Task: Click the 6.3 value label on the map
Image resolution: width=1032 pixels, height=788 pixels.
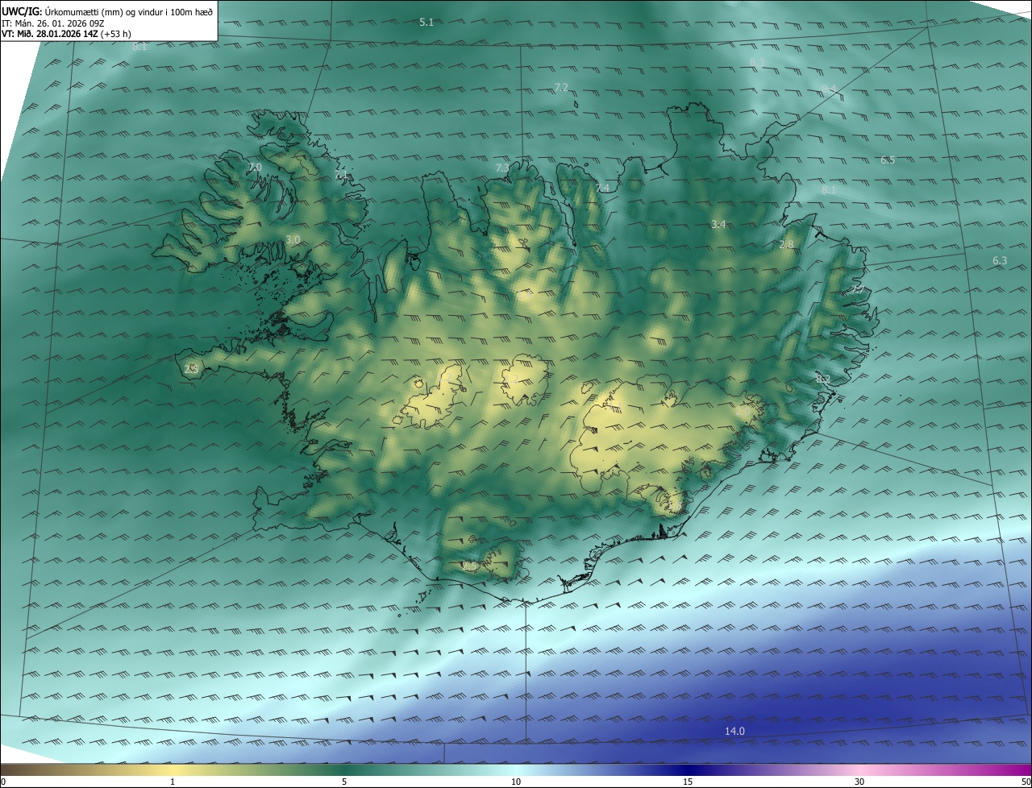Action: 1000,261
